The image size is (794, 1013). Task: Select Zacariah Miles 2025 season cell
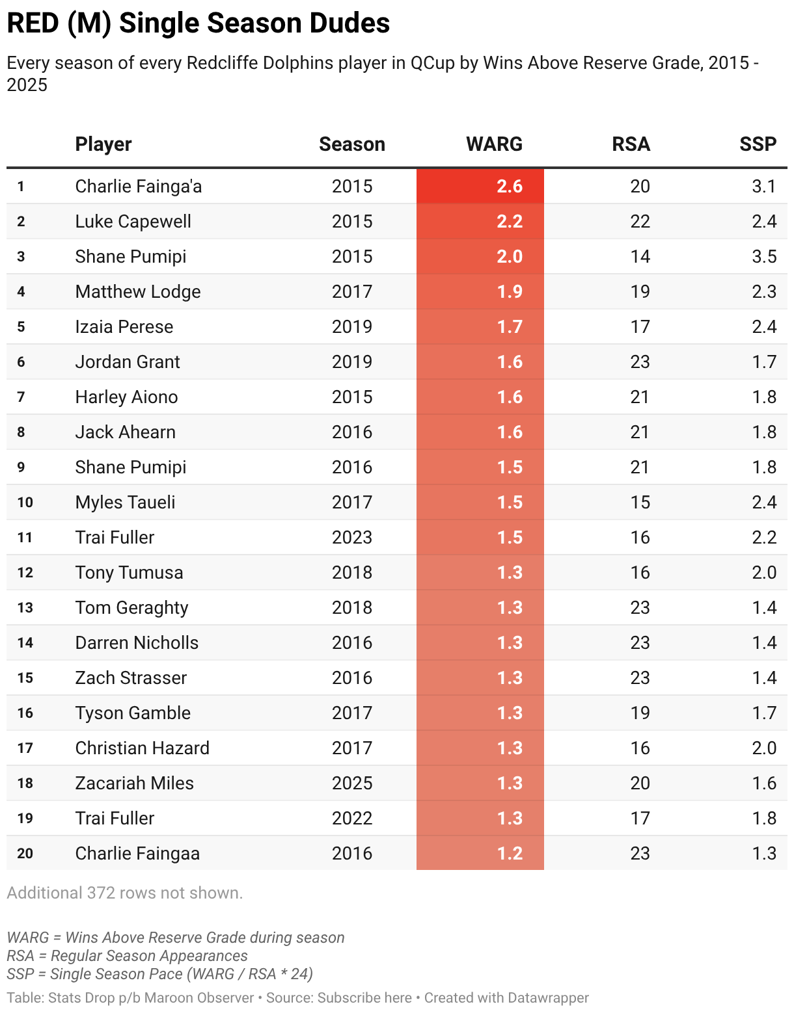point(352,783)
